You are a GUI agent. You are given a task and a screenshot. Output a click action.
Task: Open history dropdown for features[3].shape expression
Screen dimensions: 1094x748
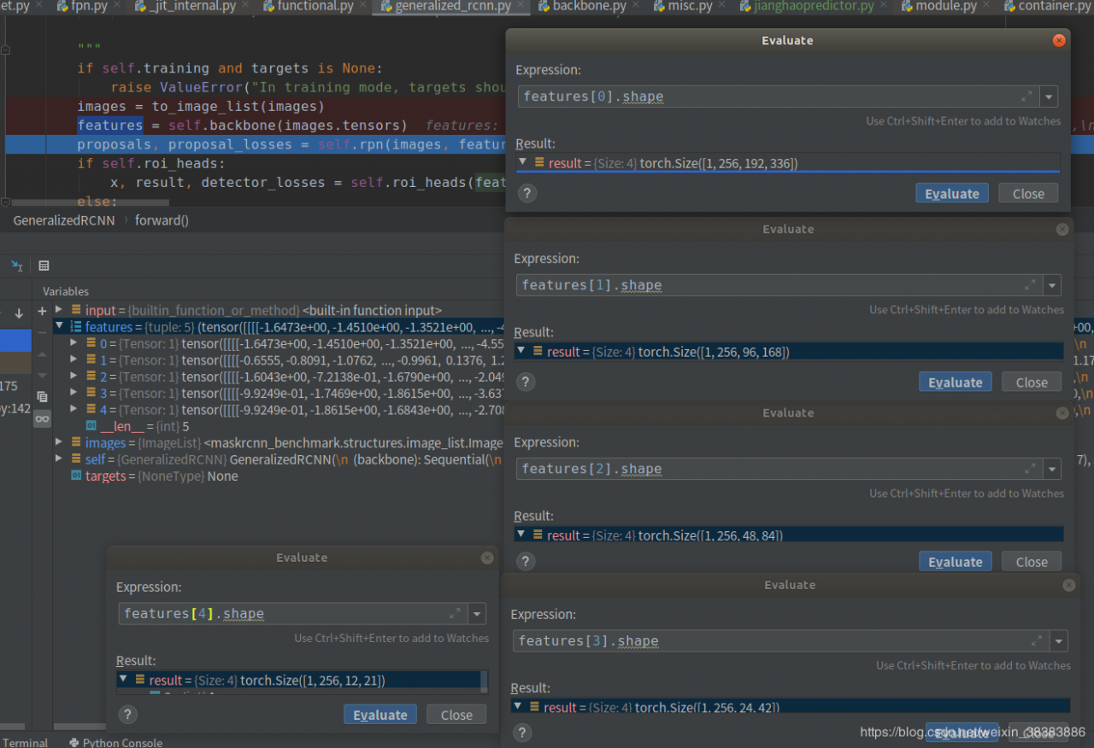pos(1059,640)
